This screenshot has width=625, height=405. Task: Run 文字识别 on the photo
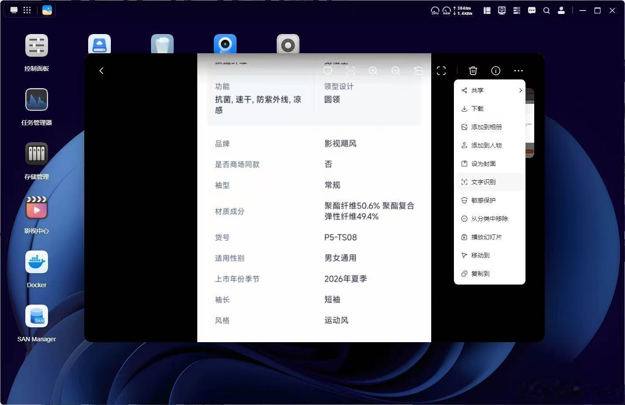490,182
